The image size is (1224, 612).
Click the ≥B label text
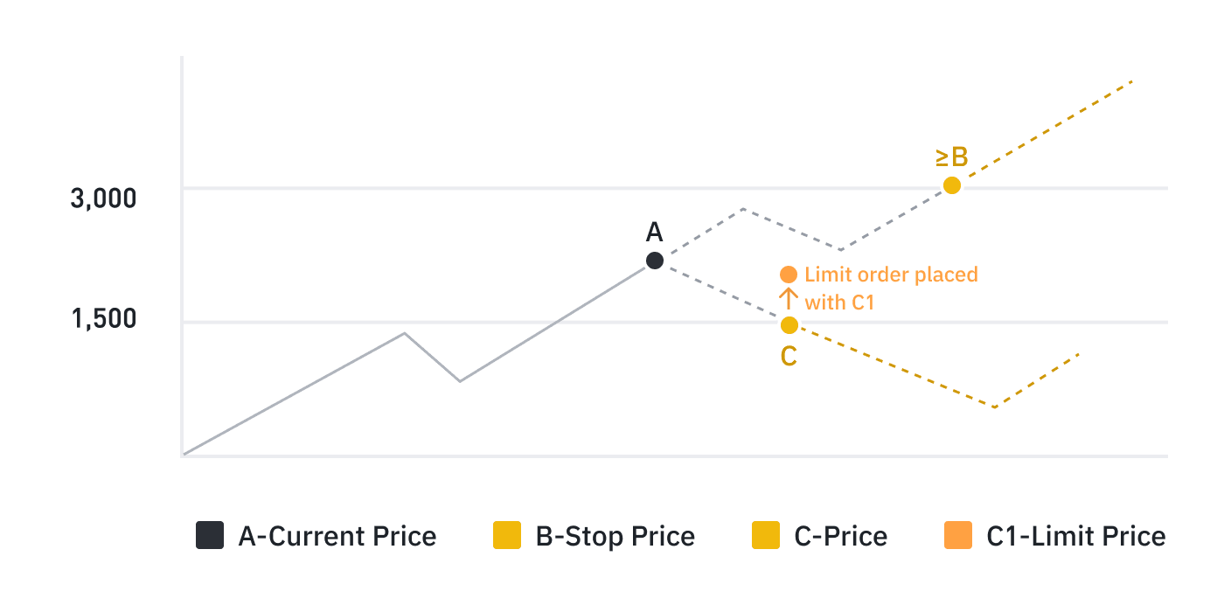click(x=952, y=157)
